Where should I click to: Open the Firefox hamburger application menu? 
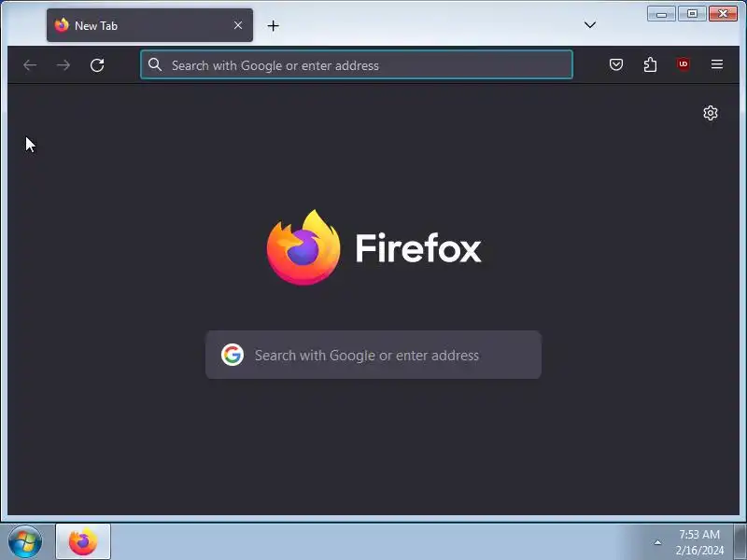coord(717,64)
